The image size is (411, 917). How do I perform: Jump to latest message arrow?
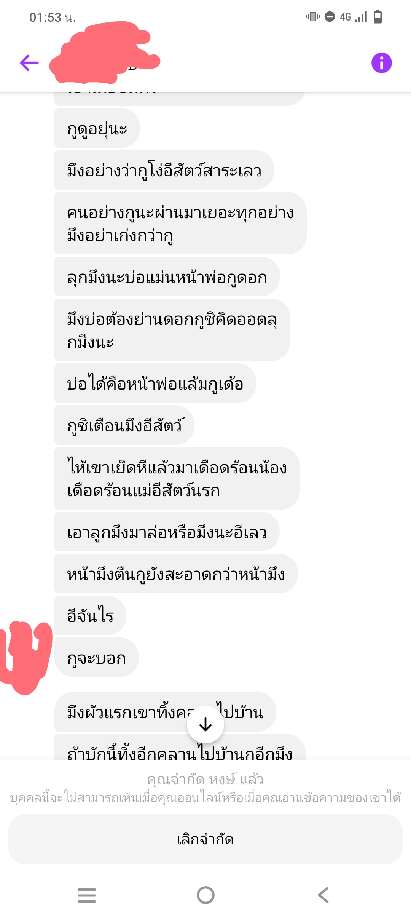[205, 724]
